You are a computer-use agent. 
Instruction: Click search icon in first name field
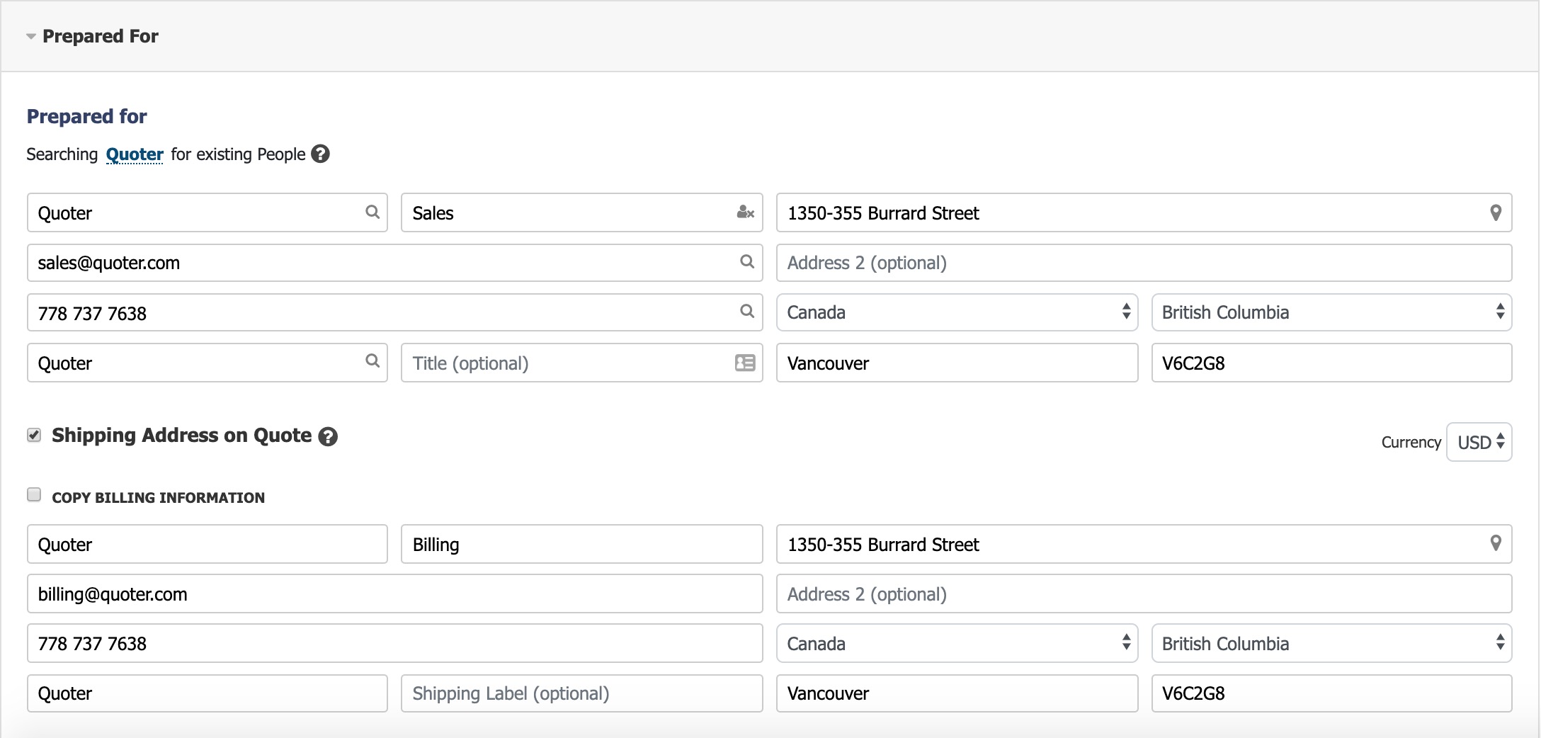coord(373,212)
